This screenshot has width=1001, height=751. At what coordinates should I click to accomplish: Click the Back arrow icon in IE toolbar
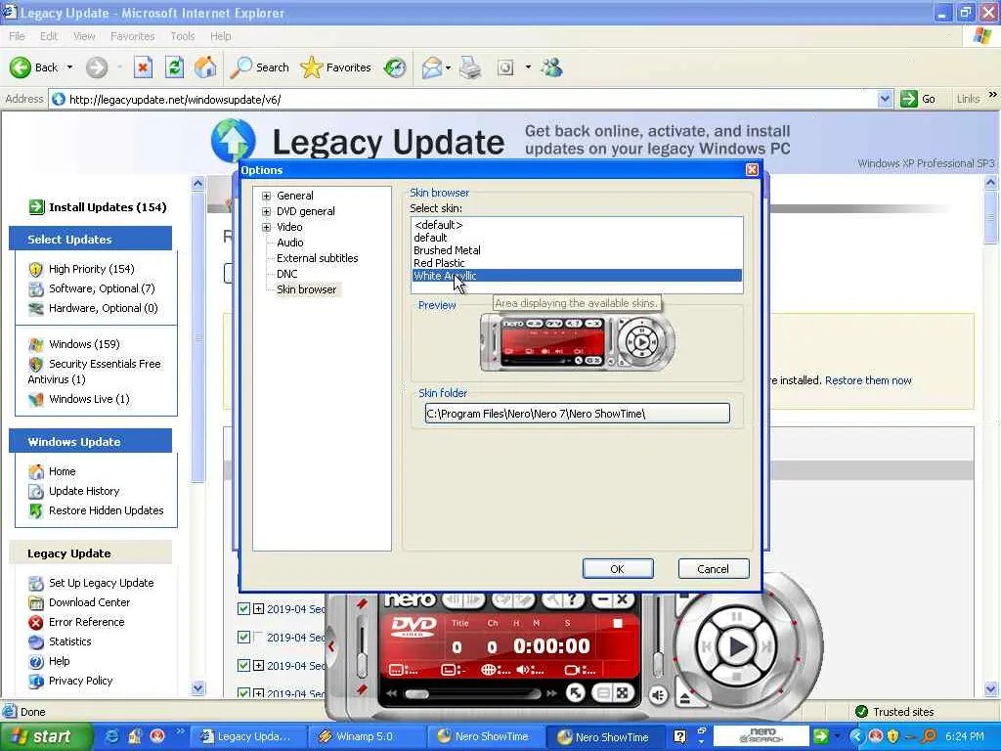[20, 67]
